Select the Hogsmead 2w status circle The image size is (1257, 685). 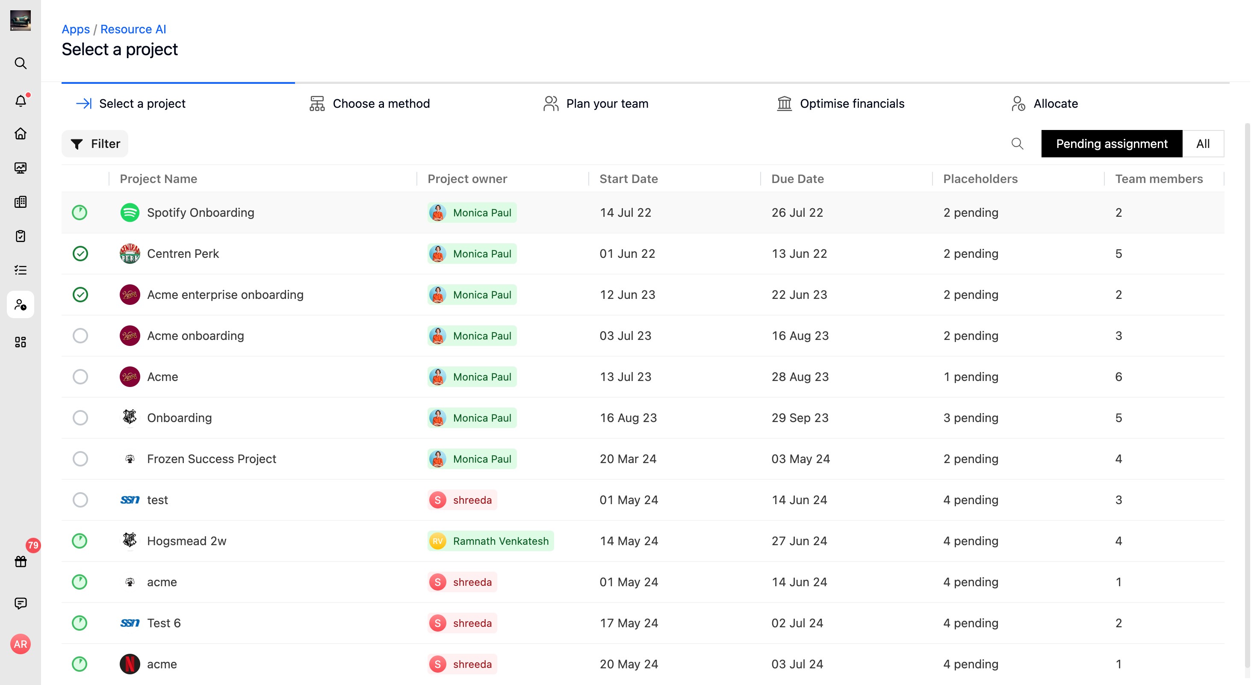pos(80,540)
